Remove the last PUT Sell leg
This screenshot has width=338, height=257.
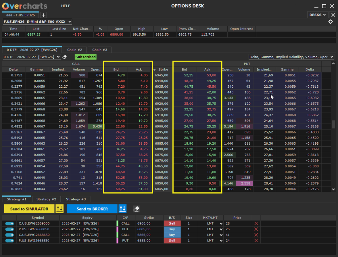[x=256, y=241]
